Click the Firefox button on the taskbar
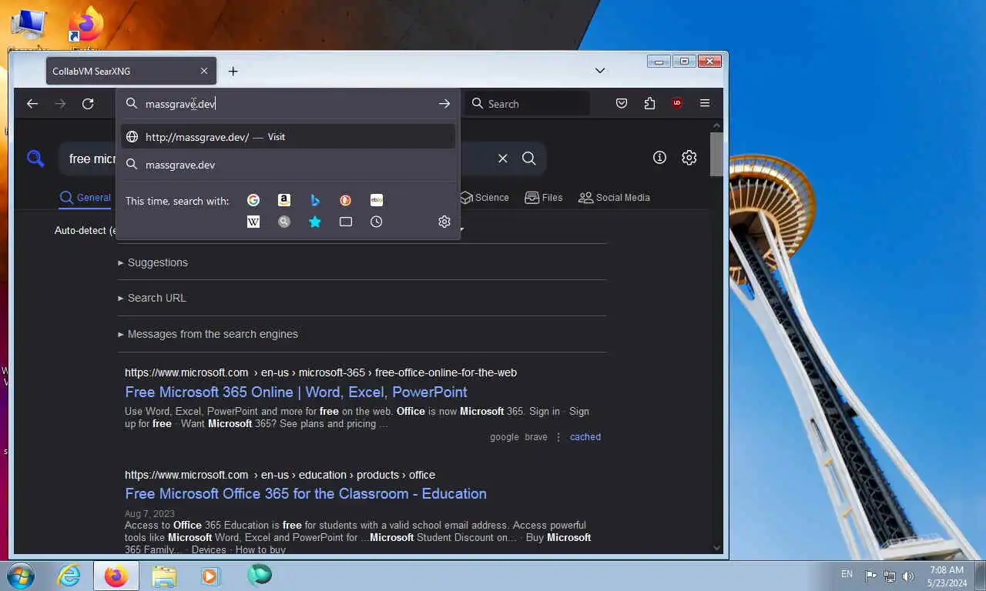This screenshot has width=986, height=591. pyautogui.click(x=116, y=576)
